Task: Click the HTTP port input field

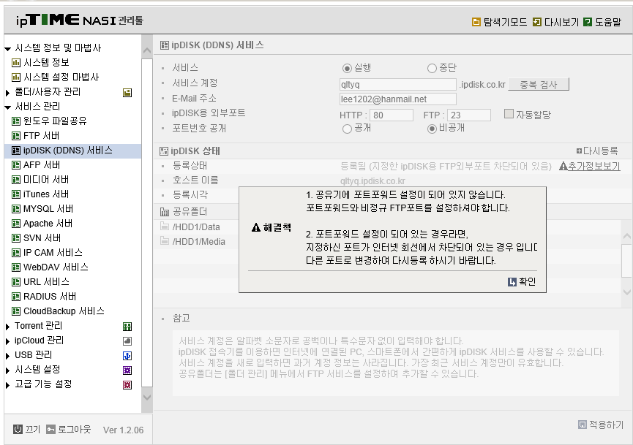Action: pos(392,115)
